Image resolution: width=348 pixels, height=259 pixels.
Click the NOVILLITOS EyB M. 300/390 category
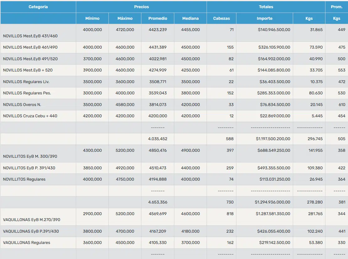(38, 154)
